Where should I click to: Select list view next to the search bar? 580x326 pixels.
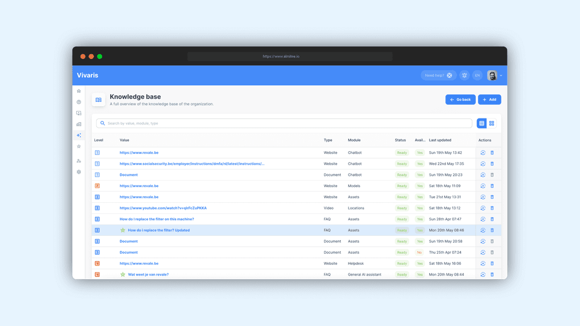(x=481, y=123)
